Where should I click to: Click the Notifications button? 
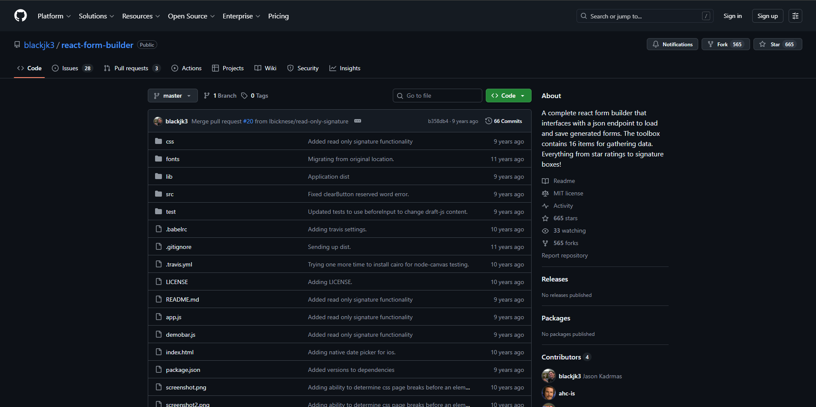pyautogui.click(x=673, y=44)
